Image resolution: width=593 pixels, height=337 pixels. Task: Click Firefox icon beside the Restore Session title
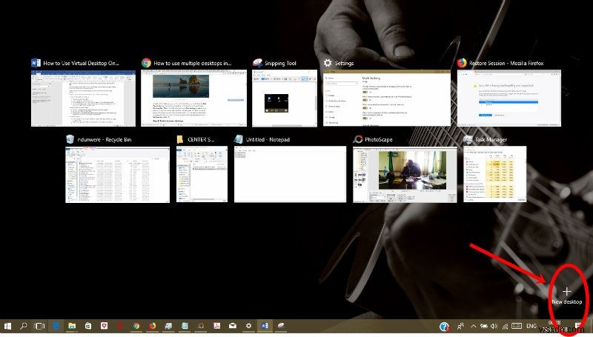tap(462, 63)
